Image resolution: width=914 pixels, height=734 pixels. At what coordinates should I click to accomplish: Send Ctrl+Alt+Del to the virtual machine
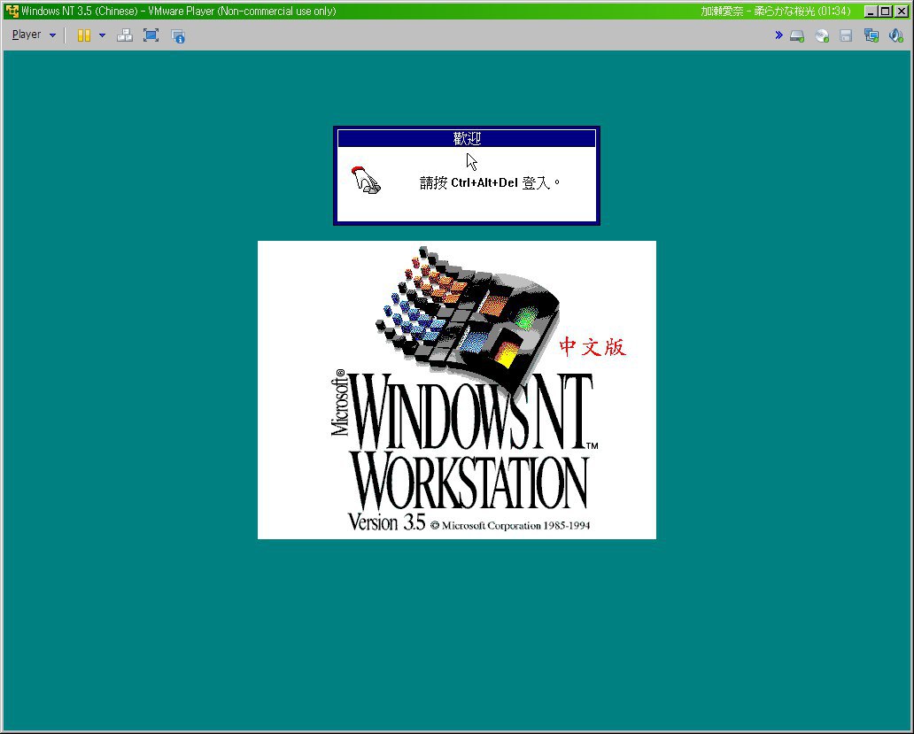coord(125,35)
